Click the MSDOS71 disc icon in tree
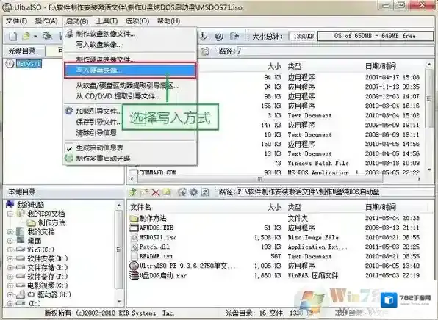The height and width of the screenshot is (320, 438). pyautogui.click(x=10, y=64)
